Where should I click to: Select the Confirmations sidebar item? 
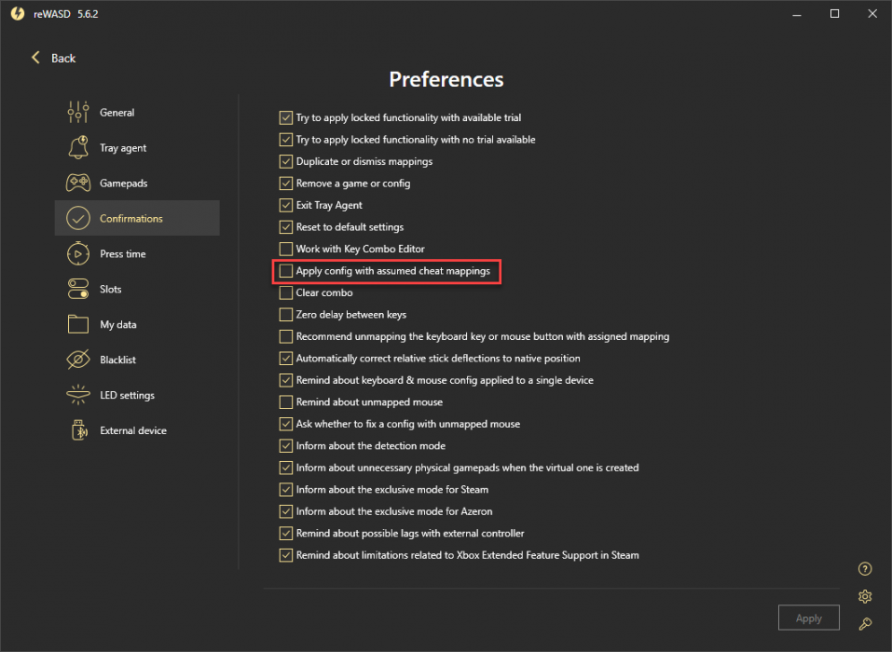pyautogui.click(x=136, y=218)
